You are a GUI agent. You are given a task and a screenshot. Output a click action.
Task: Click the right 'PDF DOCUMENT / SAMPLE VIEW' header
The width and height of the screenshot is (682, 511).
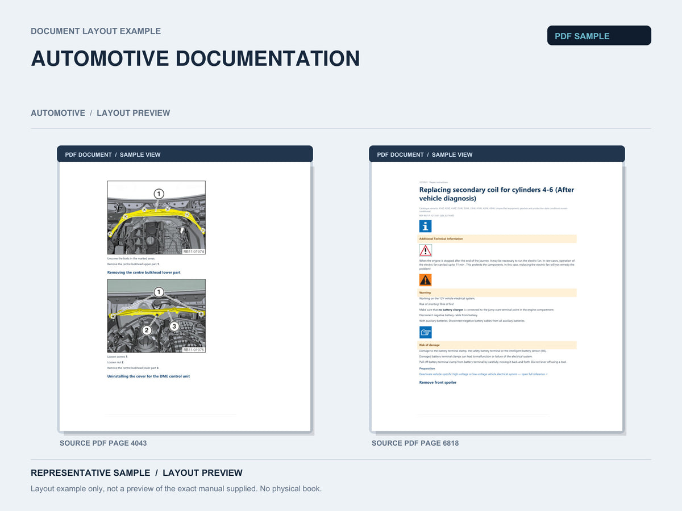pos(497,154)
